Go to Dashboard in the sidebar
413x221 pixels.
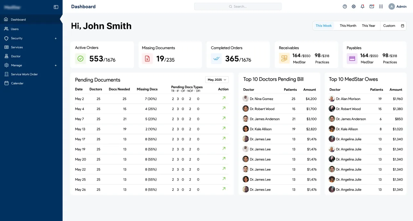click(x=31, y=20)
